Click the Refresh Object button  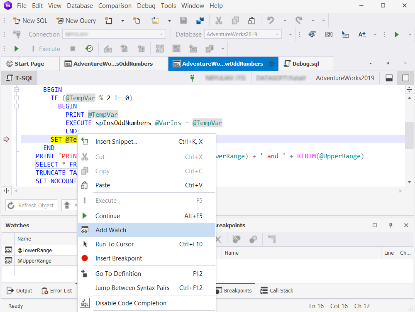31,205
